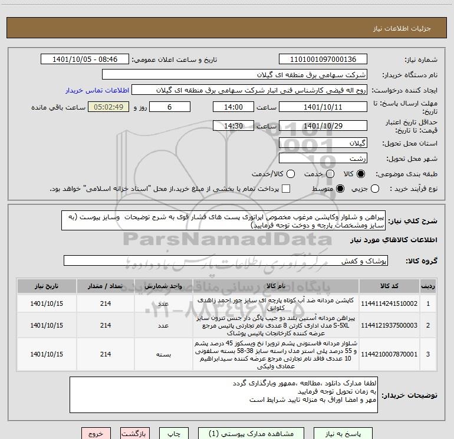Click the کد کالا column header
This screenshot has width=454, height=439.
389,286
